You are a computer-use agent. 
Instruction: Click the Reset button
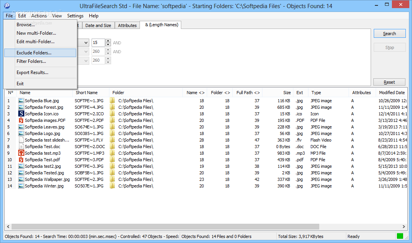click(x=389, y=82)
